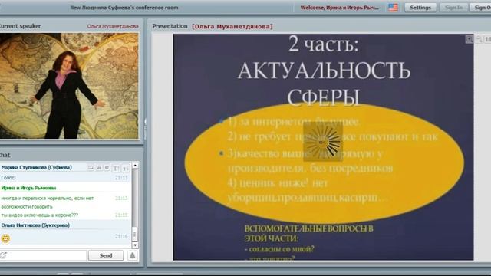Click chat sender Марина Ступникова (Суфиева)
This screenshot has width=491, height=276.
[36, 167]
